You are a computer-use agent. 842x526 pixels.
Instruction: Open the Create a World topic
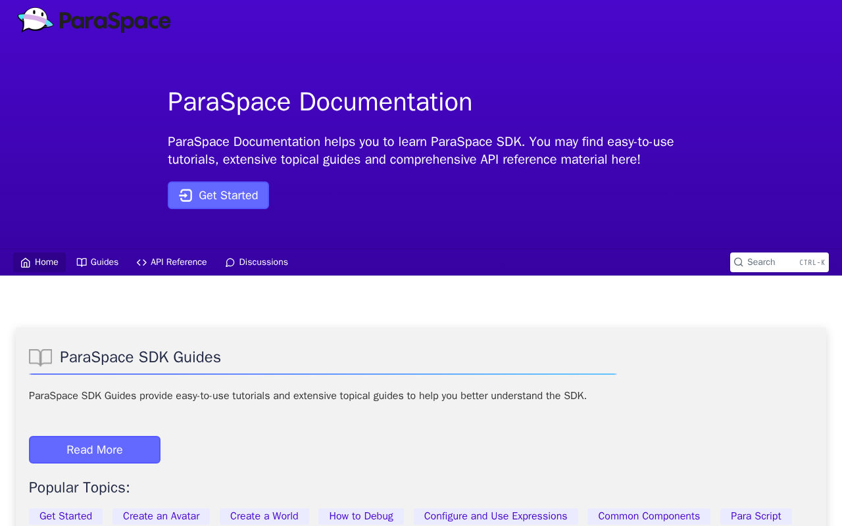[264, 516]
